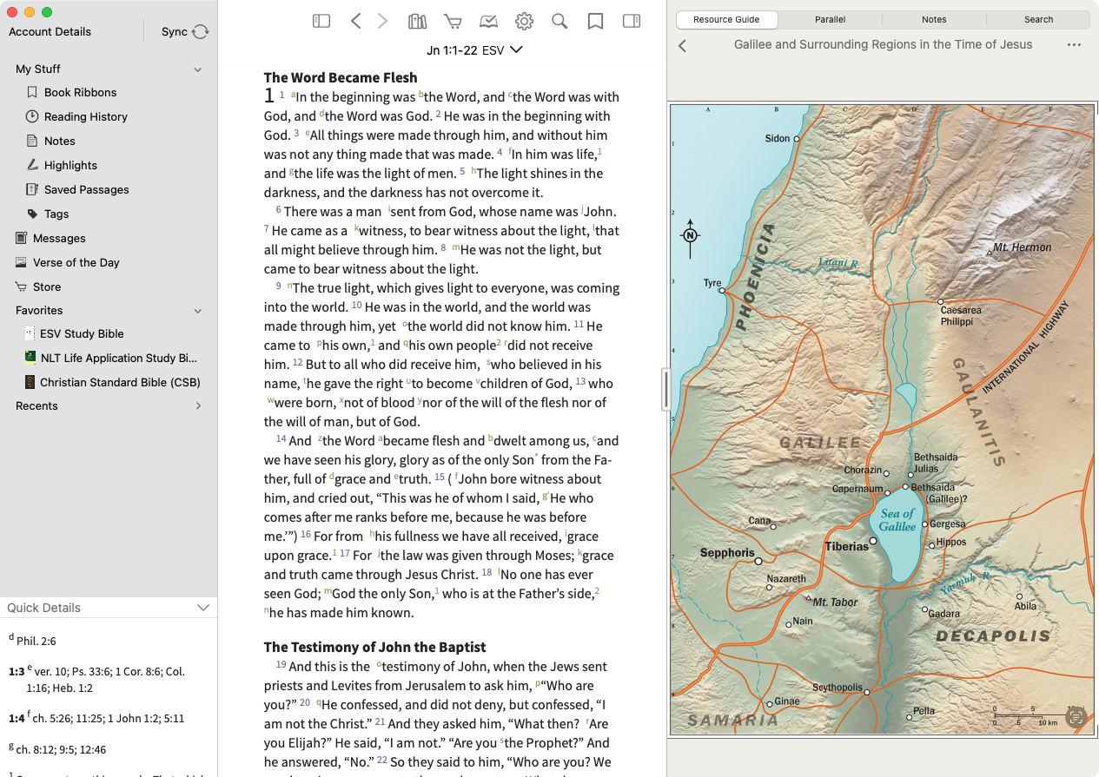Screen dimensions: 1099x777
Task: Click 'Caesarea Philippi' on map
Action: point(961,316)
